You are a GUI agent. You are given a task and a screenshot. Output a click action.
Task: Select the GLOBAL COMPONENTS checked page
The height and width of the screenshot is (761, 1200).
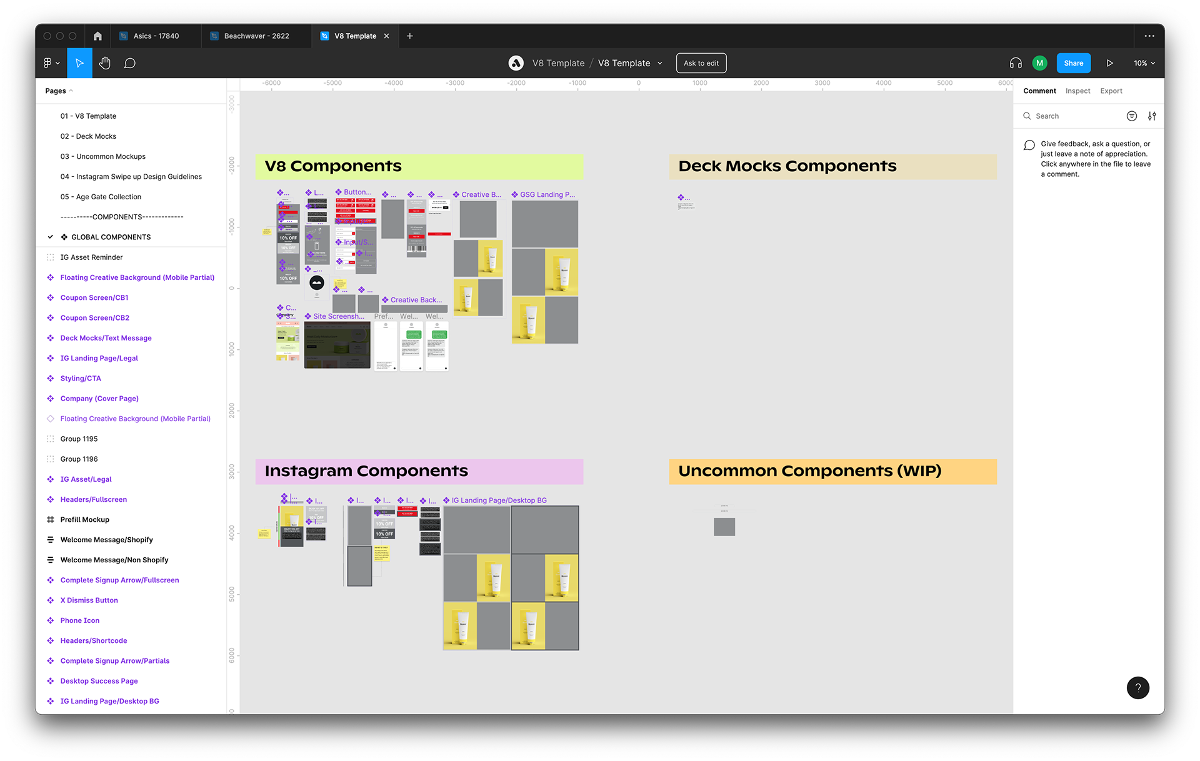pos(111,237)
